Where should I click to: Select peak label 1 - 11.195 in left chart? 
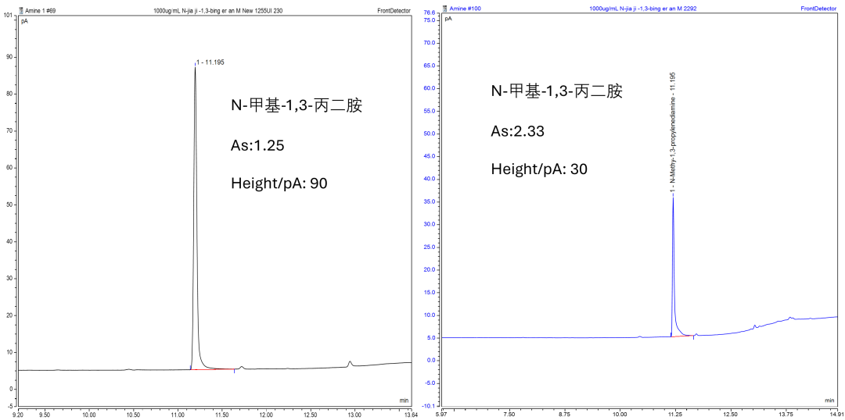(210, 62)
